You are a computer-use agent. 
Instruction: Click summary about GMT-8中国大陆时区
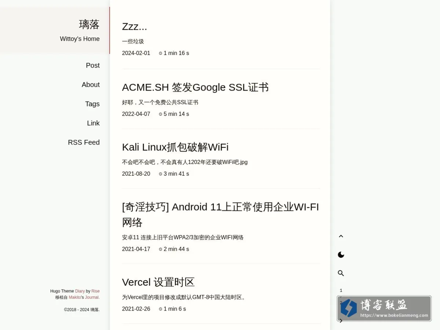184,297
